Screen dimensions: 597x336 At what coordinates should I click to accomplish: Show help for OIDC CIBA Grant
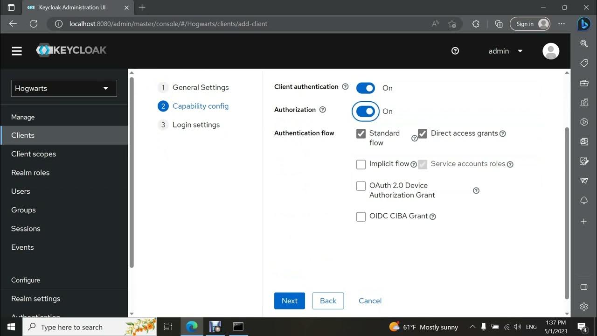click(433, 217)
